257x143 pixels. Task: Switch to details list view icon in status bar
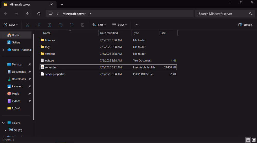[248, 140]
